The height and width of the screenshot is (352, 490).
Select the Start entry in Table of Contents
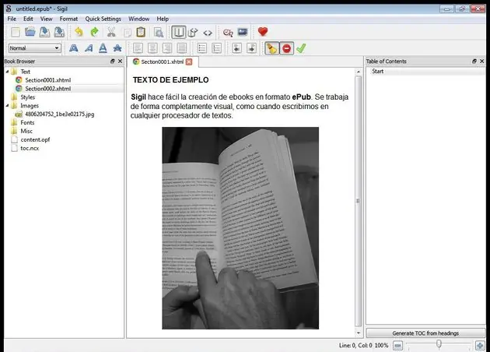point(378,71)
